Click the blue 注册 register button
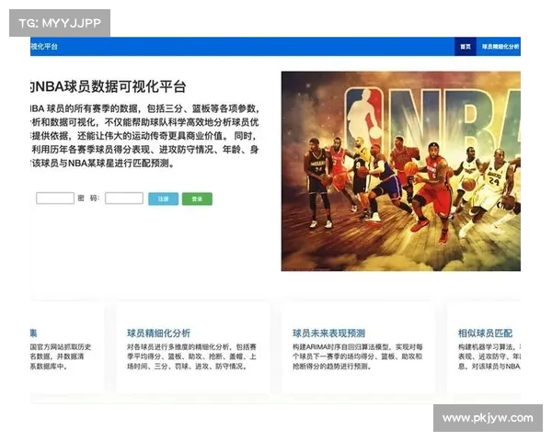Screen dimensions: 552x441 pos(164,198)
